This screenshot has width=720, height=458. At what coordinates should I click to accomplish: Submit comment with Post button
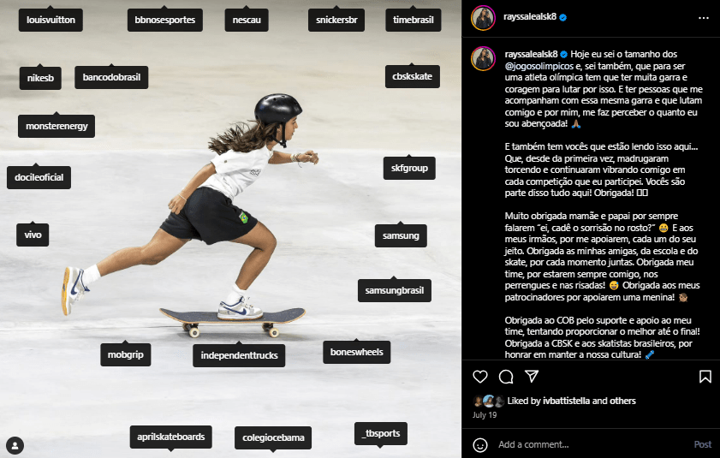[x=703, y=444]
